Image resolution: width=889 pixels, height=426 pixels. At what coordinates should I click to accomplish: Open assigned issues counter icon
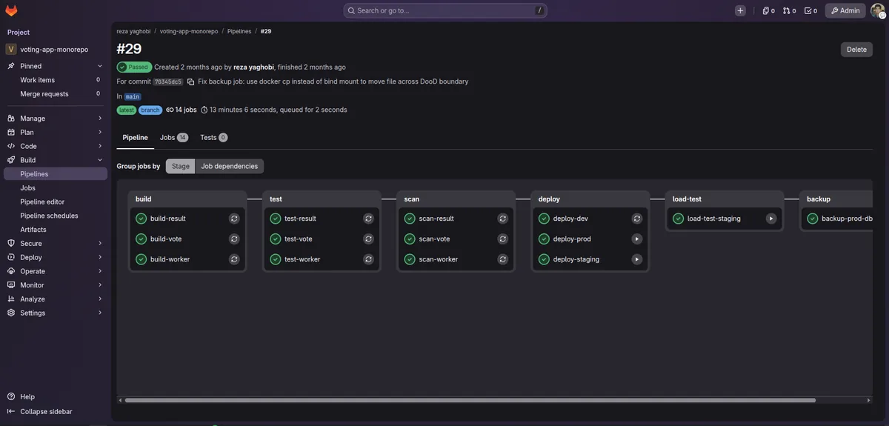(768, 10)
